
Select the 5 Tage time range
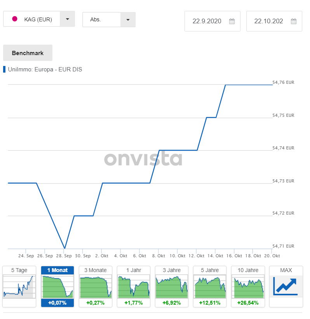coord(19,270)
